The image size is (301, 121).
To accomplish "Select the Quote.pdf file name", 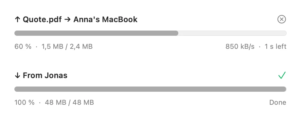I will tap(42, 20).
